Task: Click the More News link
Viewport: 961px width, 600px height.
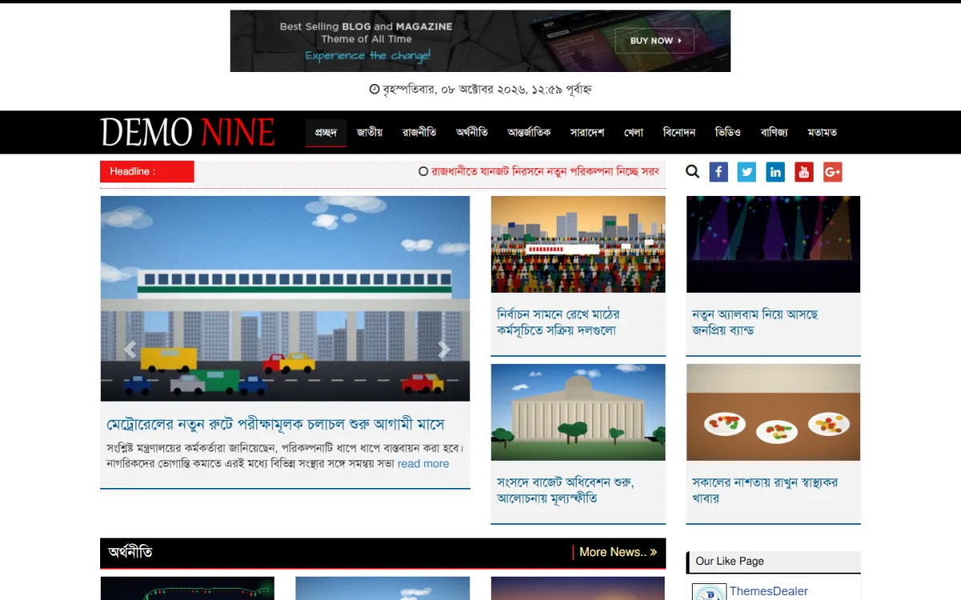Action: click(617, 552)
